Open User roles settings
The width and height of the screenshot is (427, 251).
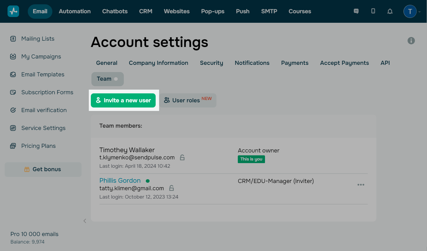coord(188,100)
